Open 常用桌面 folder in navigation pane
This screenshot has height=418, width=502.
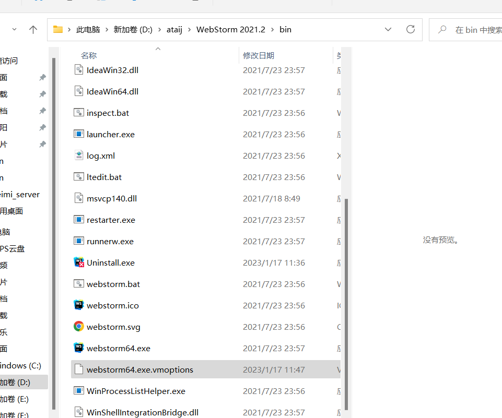point(11,211)
